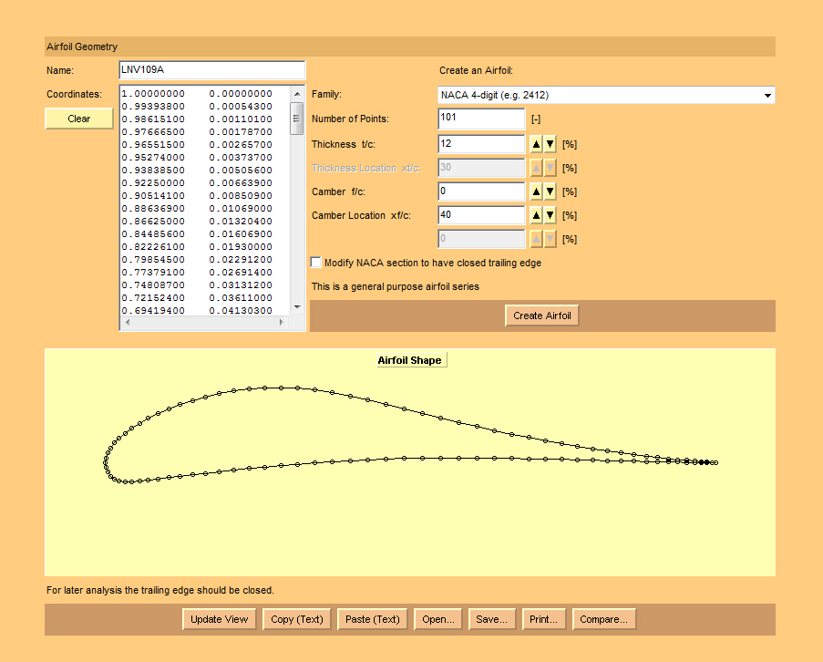Decrease Camber f/c with down arrow
823x662 pixels.
[x=550, y=191]
